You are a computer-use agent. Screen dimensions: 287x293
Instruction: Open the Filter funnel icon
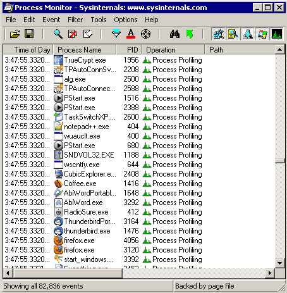116,34
